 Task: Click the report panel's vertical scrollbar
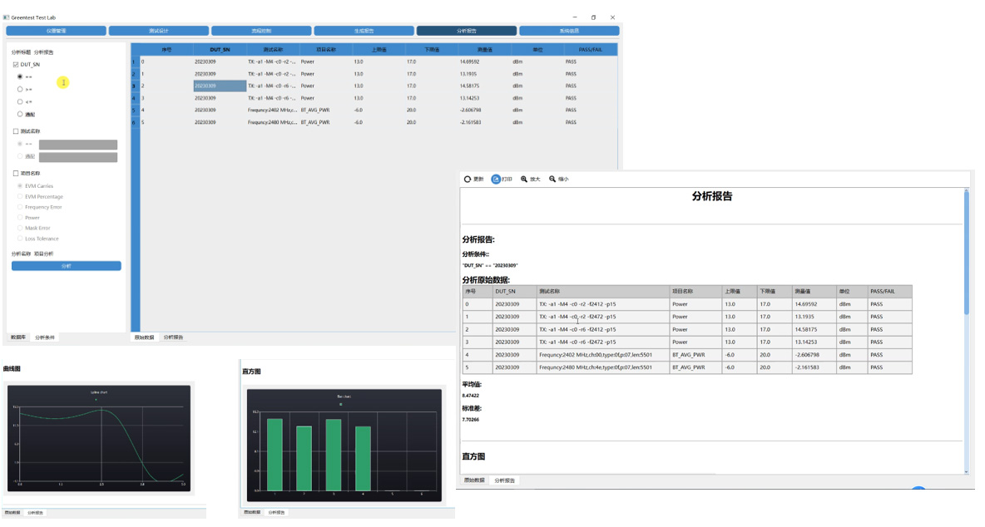pyautogui.click(x=966, y=249)
